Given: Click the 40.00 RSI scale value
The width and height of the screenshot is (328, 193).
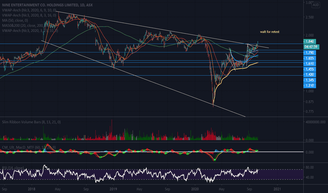Looking at the screenshot, I should coord(310,177).
